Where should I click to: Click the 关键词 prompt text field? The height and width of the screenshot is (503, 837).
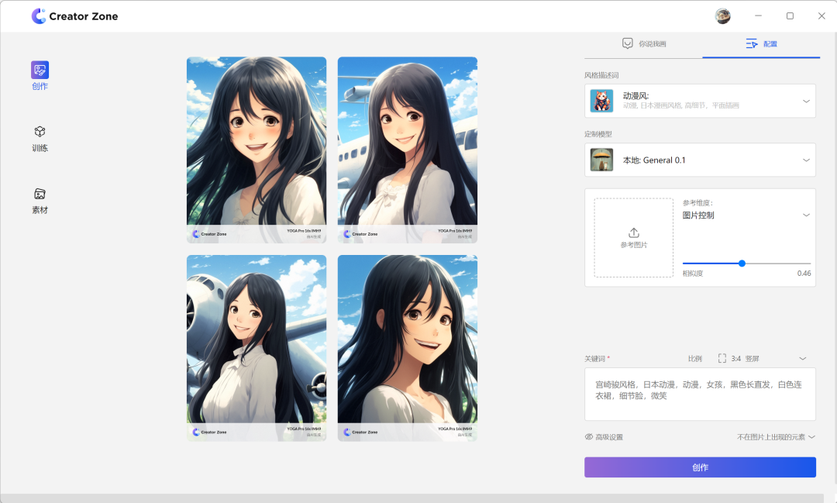tap(700, 394)
